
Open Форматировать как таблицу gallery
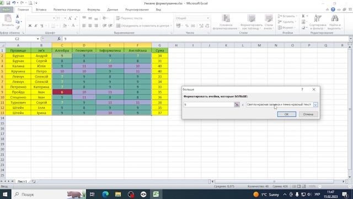point(252,22)
